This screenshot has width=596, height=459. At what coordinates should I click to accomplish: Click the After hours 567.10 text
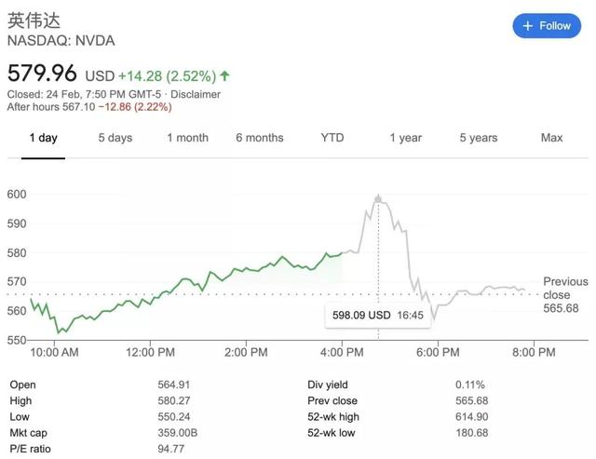pyautogui.click(x=51, y=107)
